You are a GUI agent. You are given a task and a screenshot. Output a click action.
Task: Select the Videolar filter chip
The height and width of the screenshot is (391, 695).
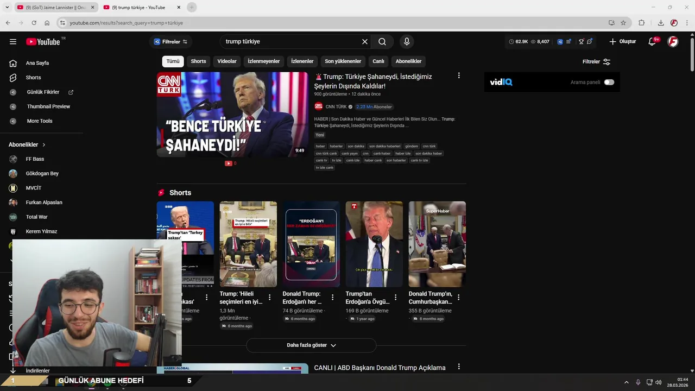tap(227, 61)
